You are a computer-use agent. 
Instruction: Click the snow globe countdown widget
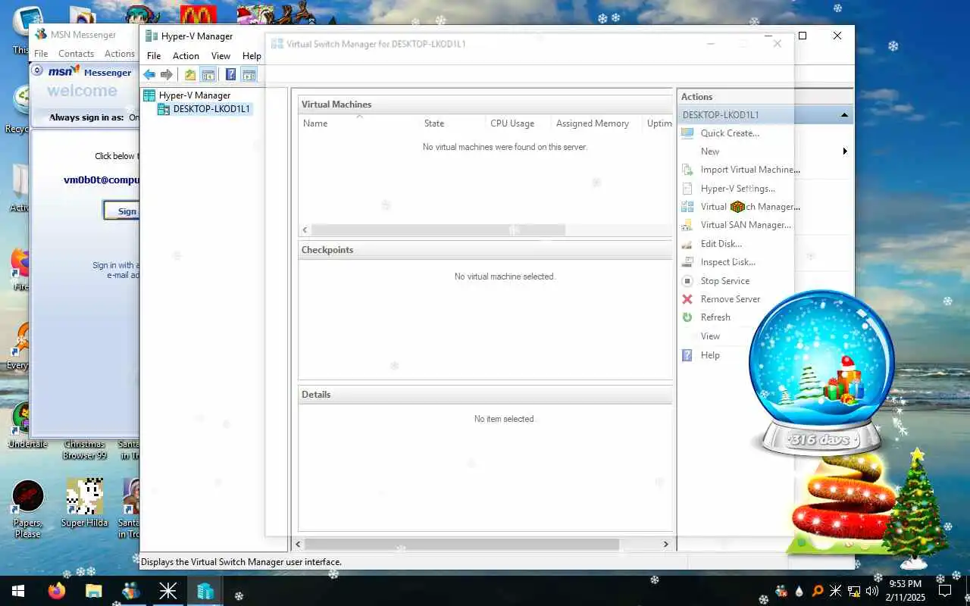pyautogui.click(x=822, y=373)
